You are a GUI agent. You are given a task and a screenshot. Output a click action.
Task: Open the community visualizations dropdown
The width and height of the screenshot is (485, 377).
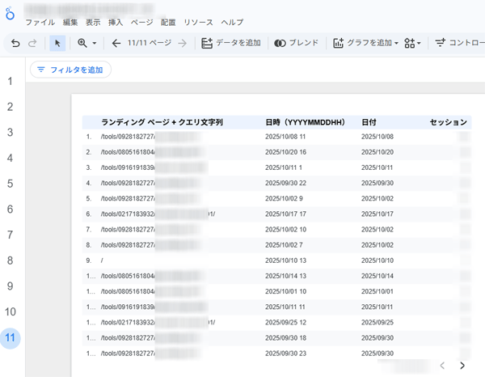(x=412, y=44)
